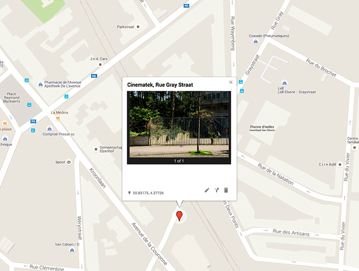Open the Cinematek street photo thumbnail
Screen dimensions: 359x271
(x=179, y=125)
